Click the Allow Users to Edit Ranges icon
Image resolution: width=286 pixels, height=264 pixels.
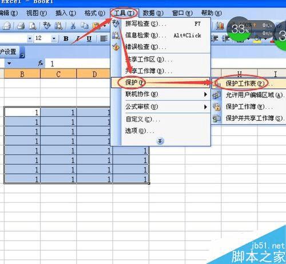pyautogui.click(x=217, y=95)
